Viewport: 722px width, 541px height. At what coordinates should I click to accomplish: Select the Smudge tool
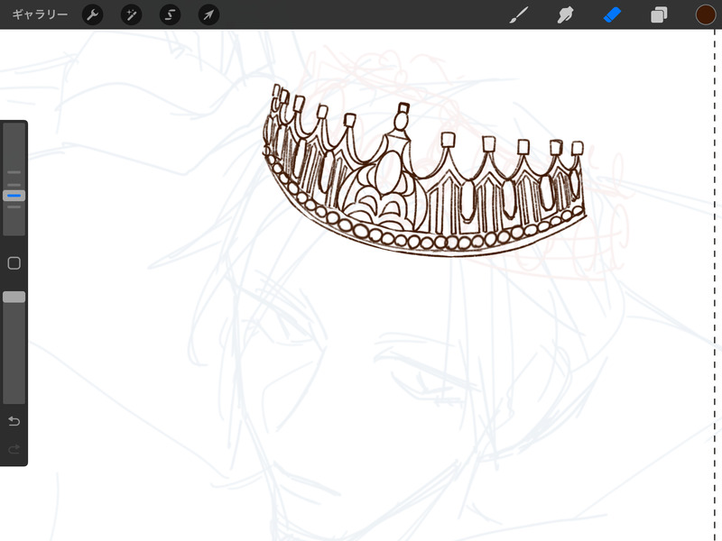(x=566, y=14)
